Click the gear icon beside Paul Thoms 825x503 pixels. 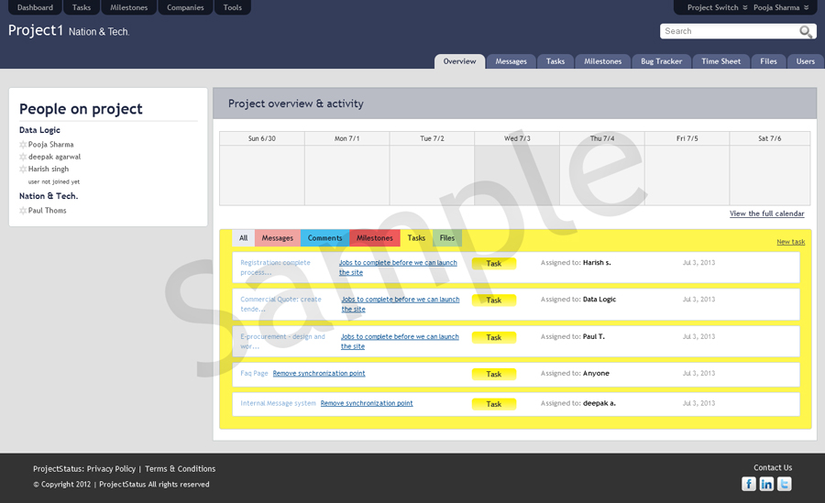23,211
